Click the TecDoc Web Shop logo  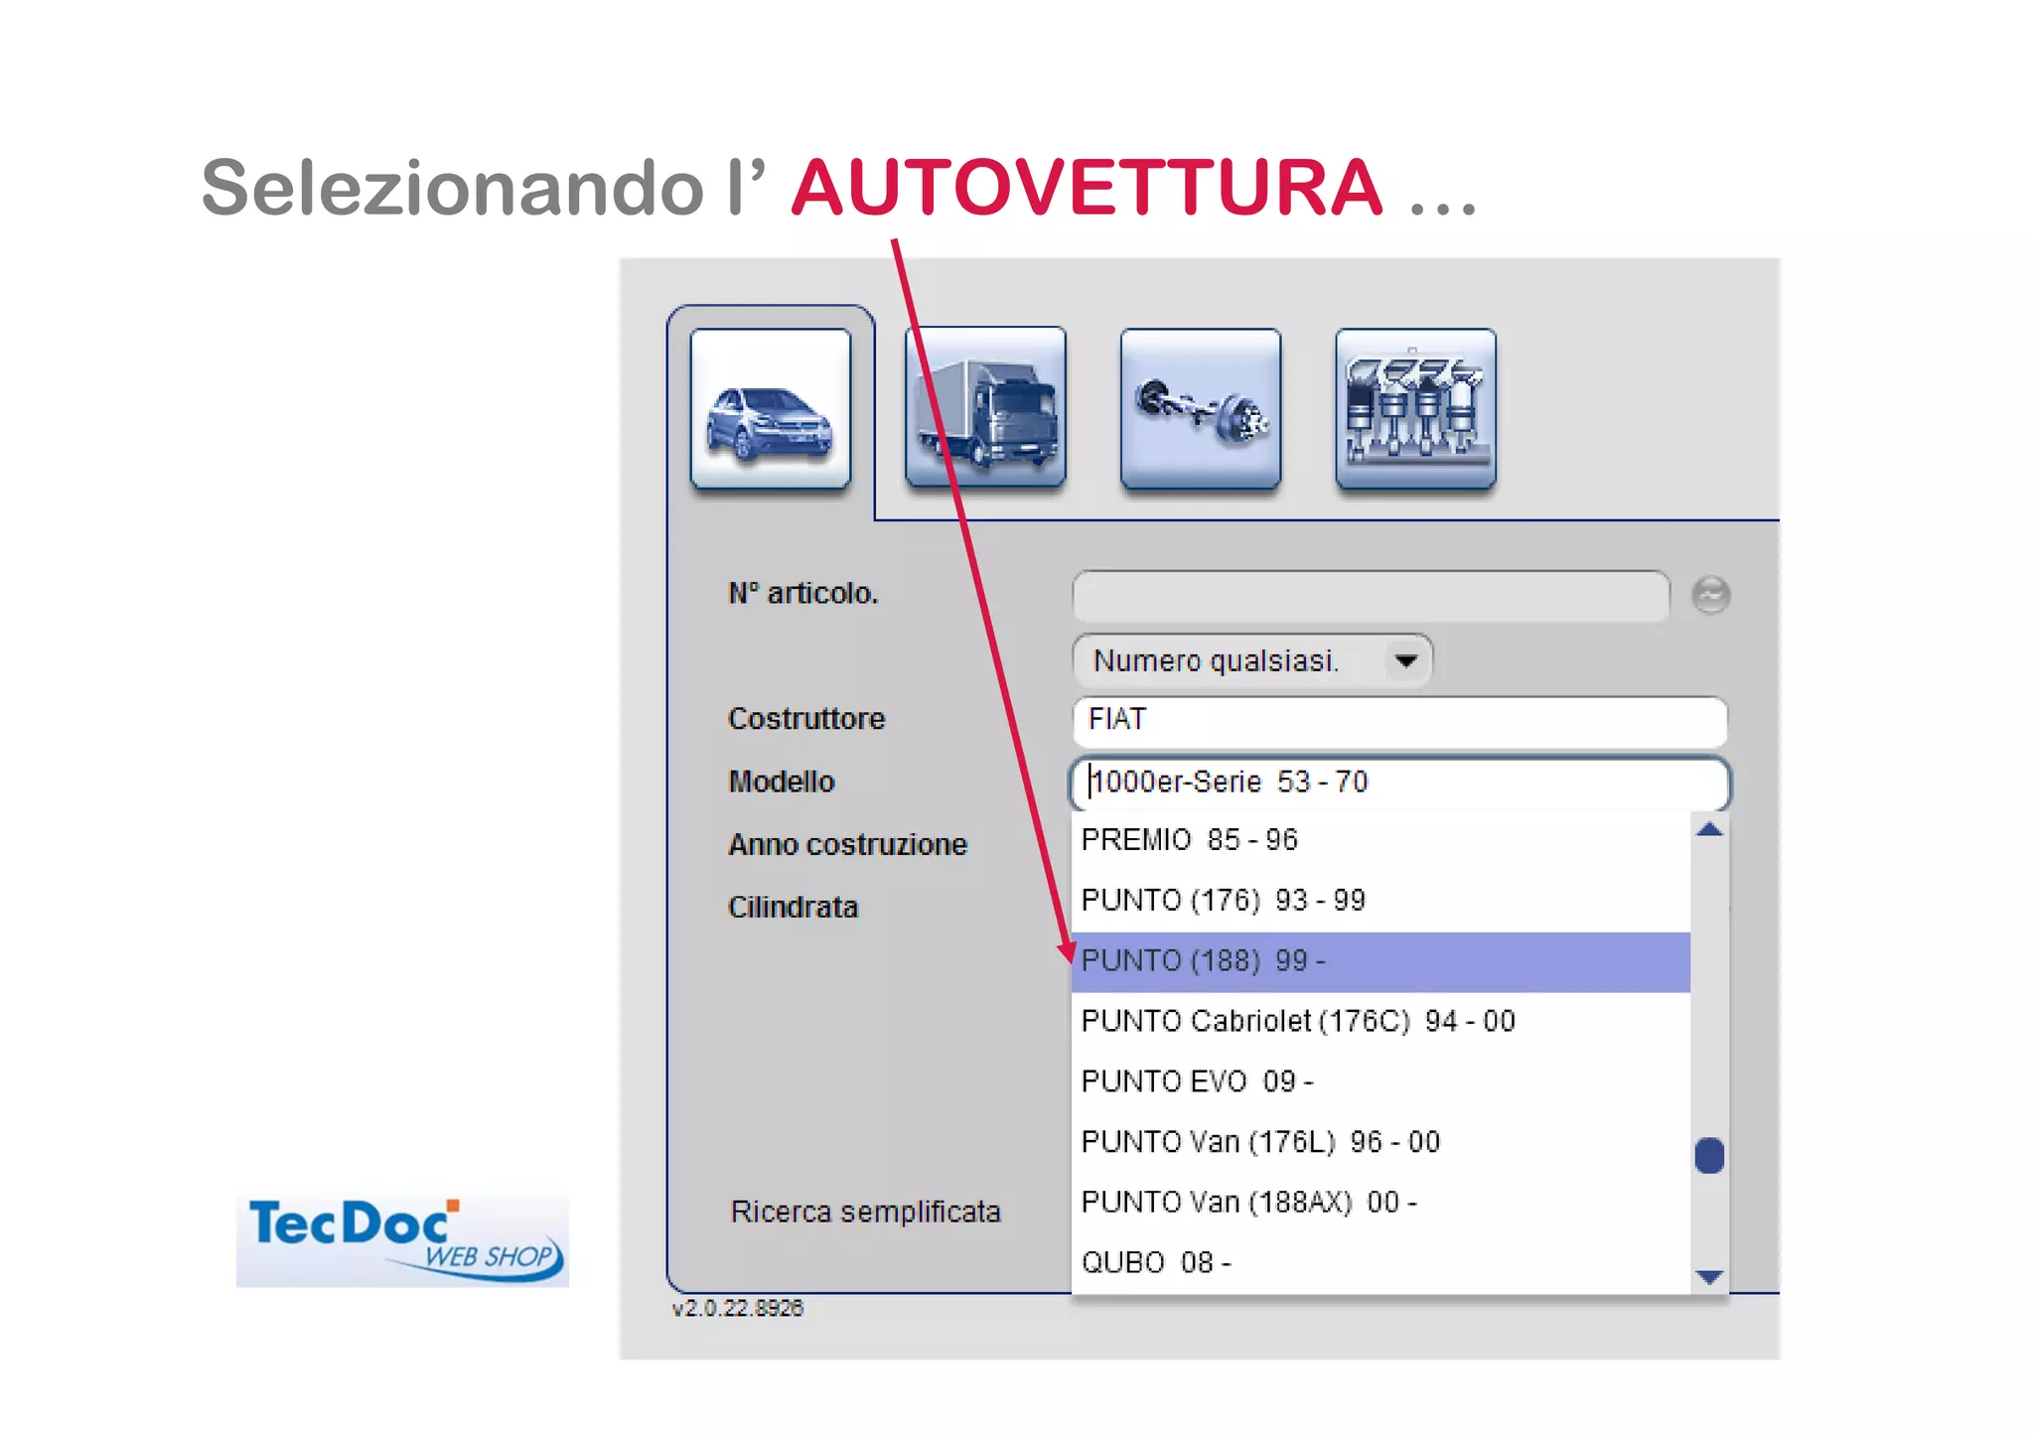pos(402,1240)
